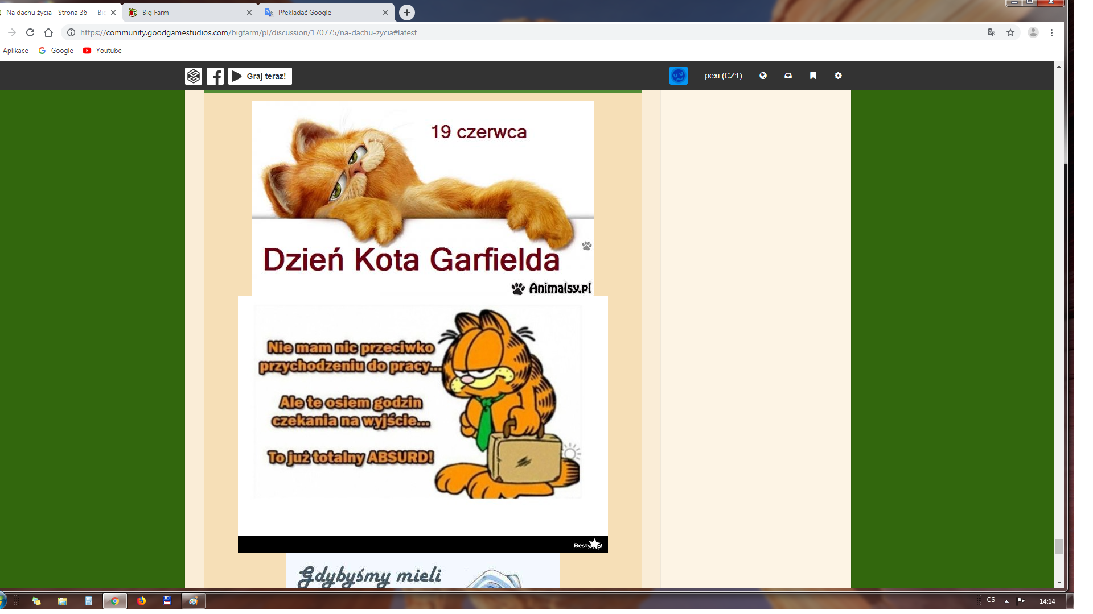Open the account settings gear icon

point(838,76)
